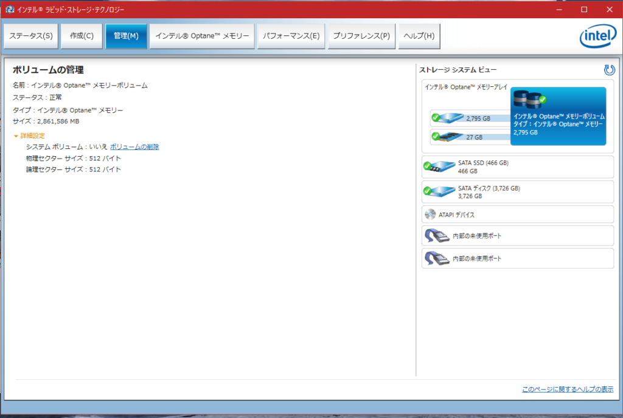Viewport: 623px width, 418px height.
Task: Open the パフォーマンス(E) tab
Action: (x=291, y=36)
